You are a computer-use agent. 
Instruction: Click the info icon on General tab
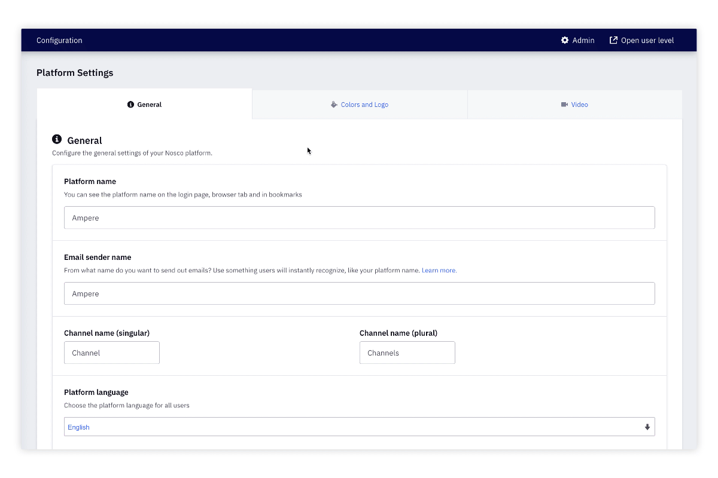click(x=130, y=105)
